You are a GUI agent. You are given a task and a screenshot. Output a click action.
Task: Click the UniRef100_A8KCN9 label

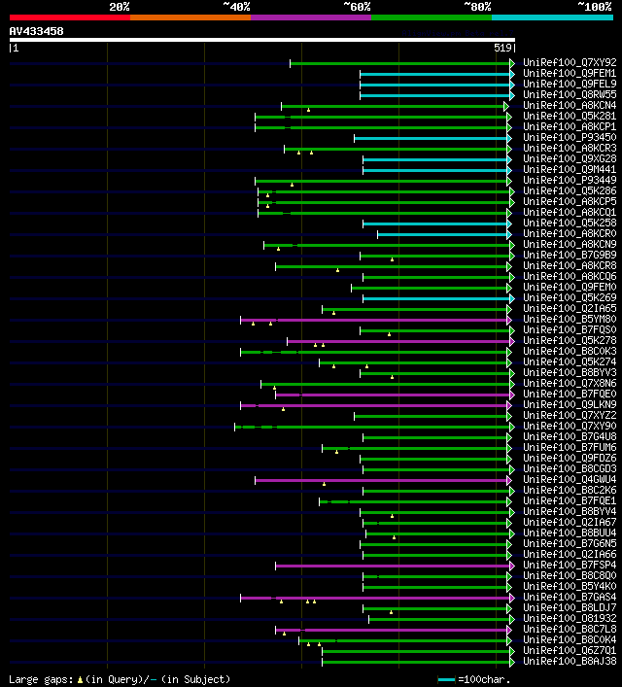coord(570,244)
